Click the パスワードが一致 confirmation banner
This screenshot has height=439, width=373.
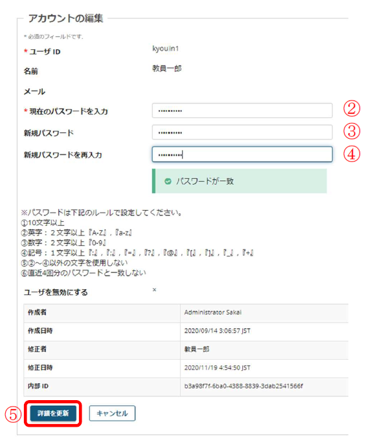click(x=240, y=181)
